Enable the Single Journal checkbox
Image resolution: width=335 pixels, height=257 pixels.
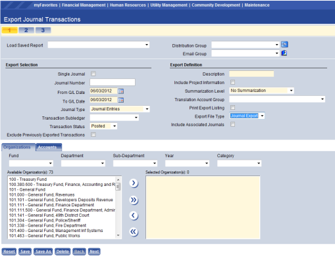click(x=93, y=74)
